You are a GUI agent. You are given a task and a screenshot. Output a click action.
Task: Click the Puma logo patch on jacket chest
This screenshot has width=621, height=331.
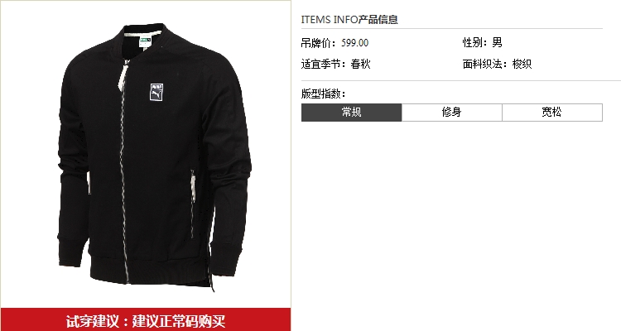pyautogui.click(x=156, y=92)
